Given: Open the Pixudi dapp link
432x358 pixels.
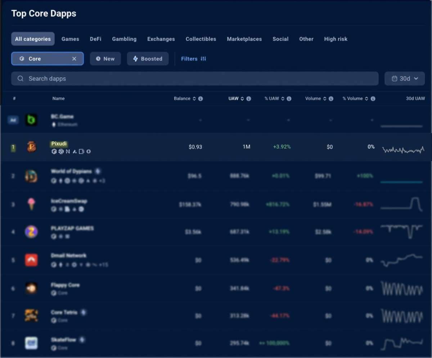Looking at the screenshot, I should pyautogui.click(x=59, y=144).
